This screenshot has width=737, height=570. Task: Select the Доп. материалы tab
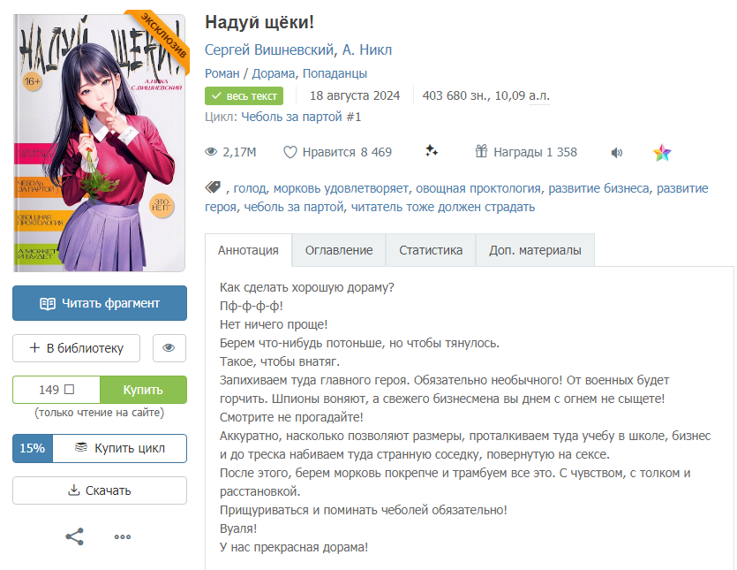(x=535, y=250)
